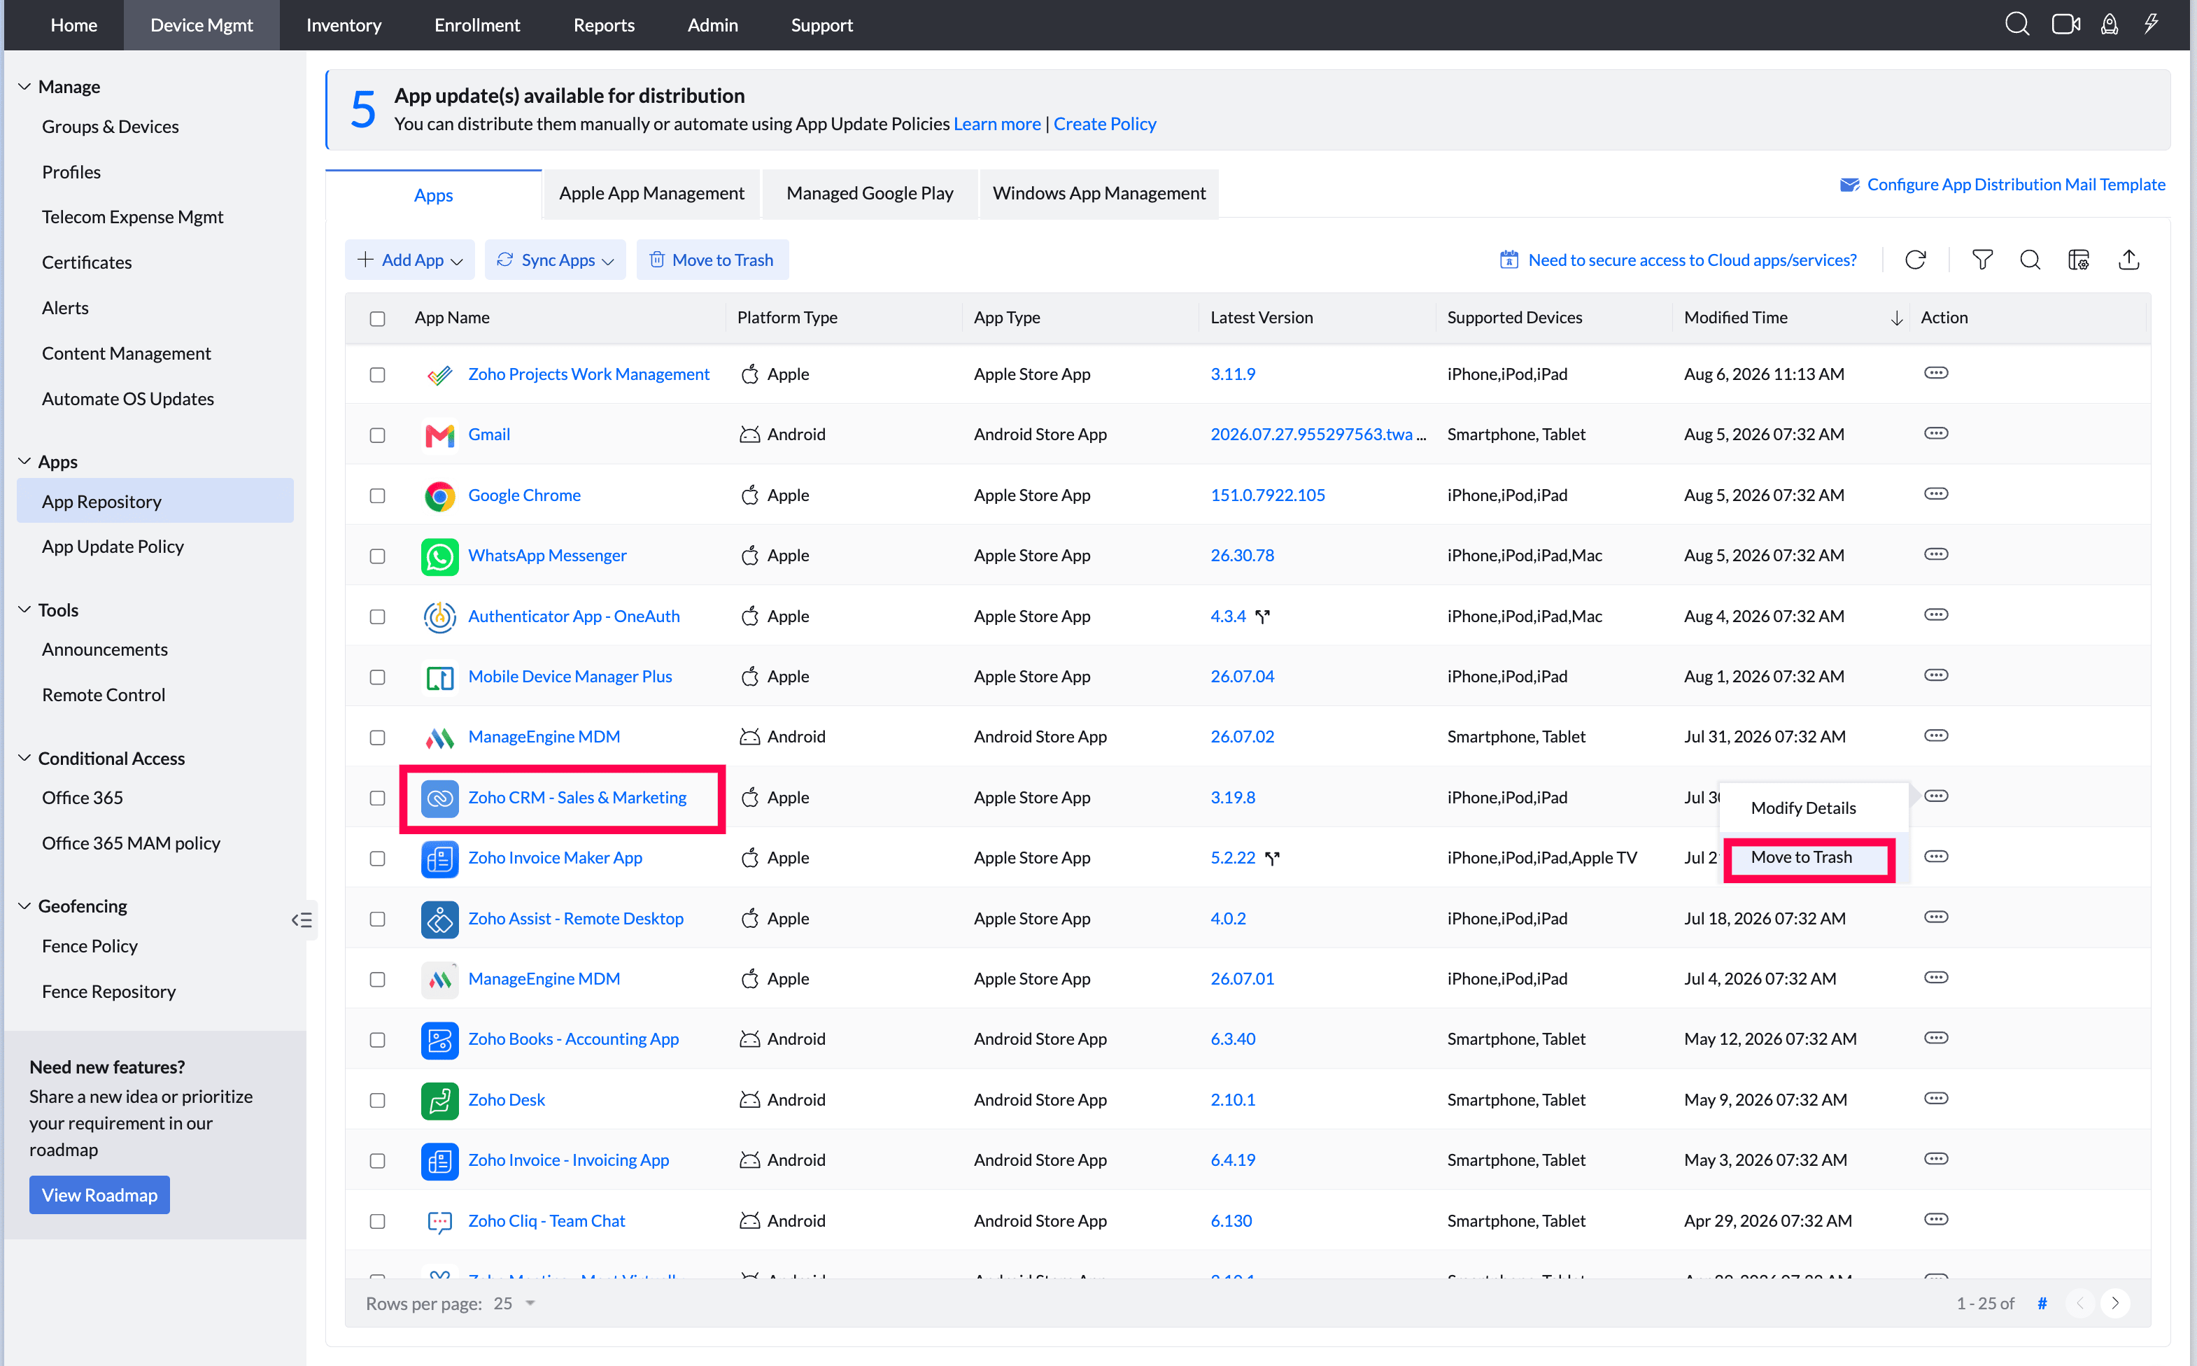Collapse the Manage sidebar section
The image size is (2197, 1366).
click(x=24, y=87)
